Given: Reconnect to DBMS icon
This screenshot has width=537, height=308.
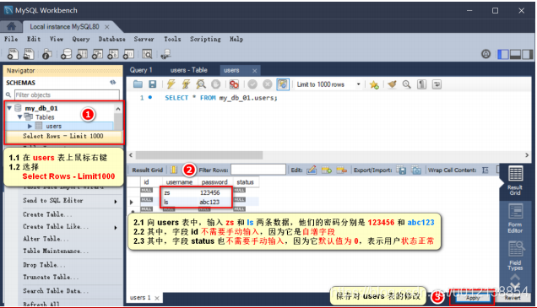Looking at the screenshot, I should click(x=165, y=54).
